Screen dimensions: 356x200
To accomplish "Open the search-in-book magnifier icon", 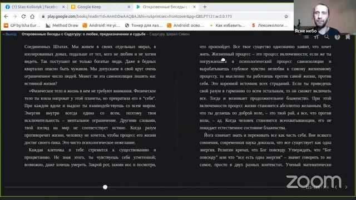I will point(327,37).
